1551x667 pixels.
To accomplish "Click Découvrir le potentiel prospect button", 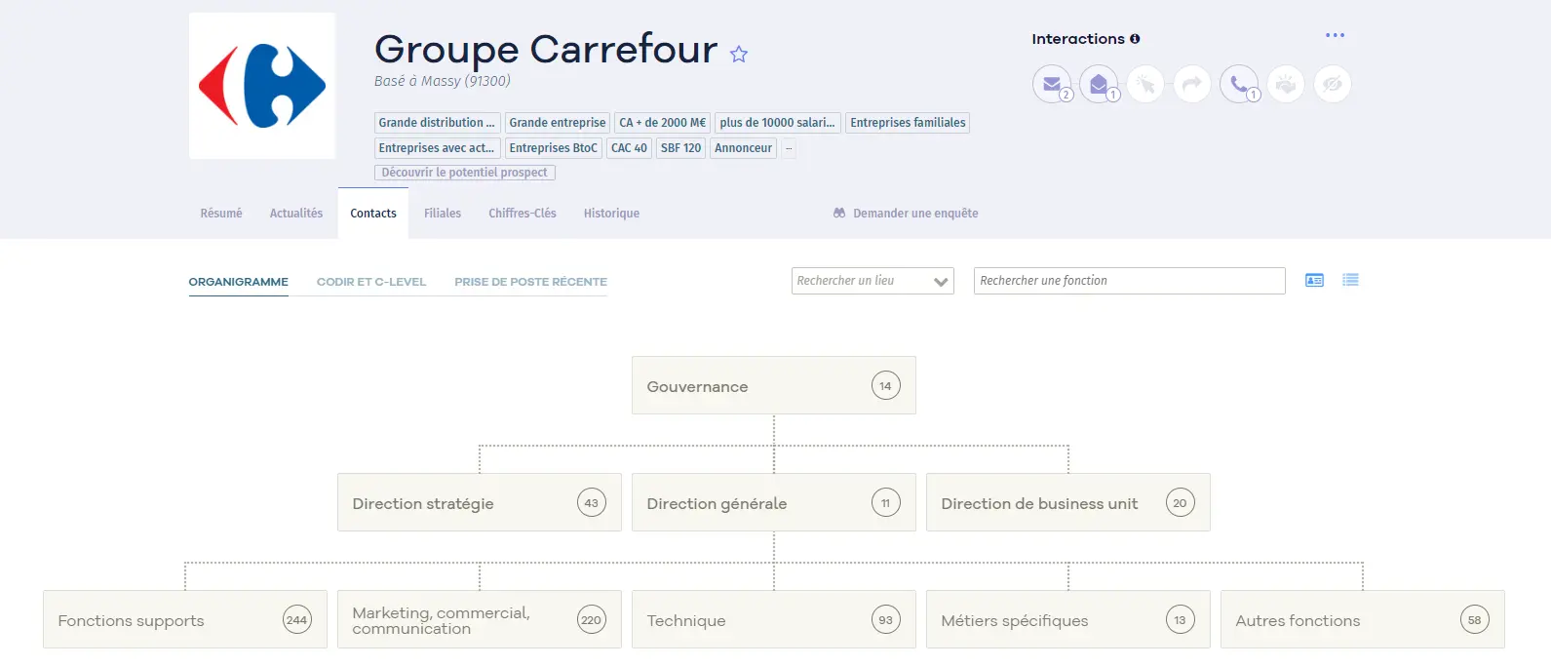I will tap(464, 173).
